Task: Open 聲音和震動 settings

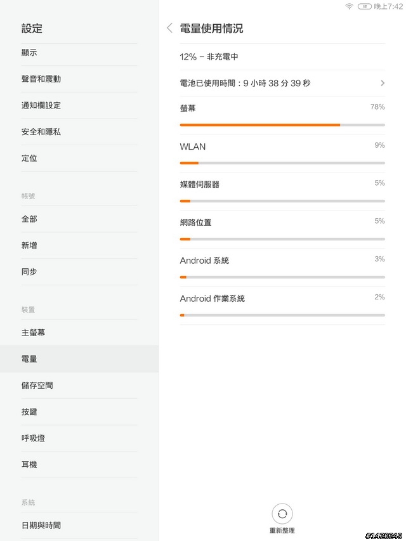Action: (x=79, y=79)
